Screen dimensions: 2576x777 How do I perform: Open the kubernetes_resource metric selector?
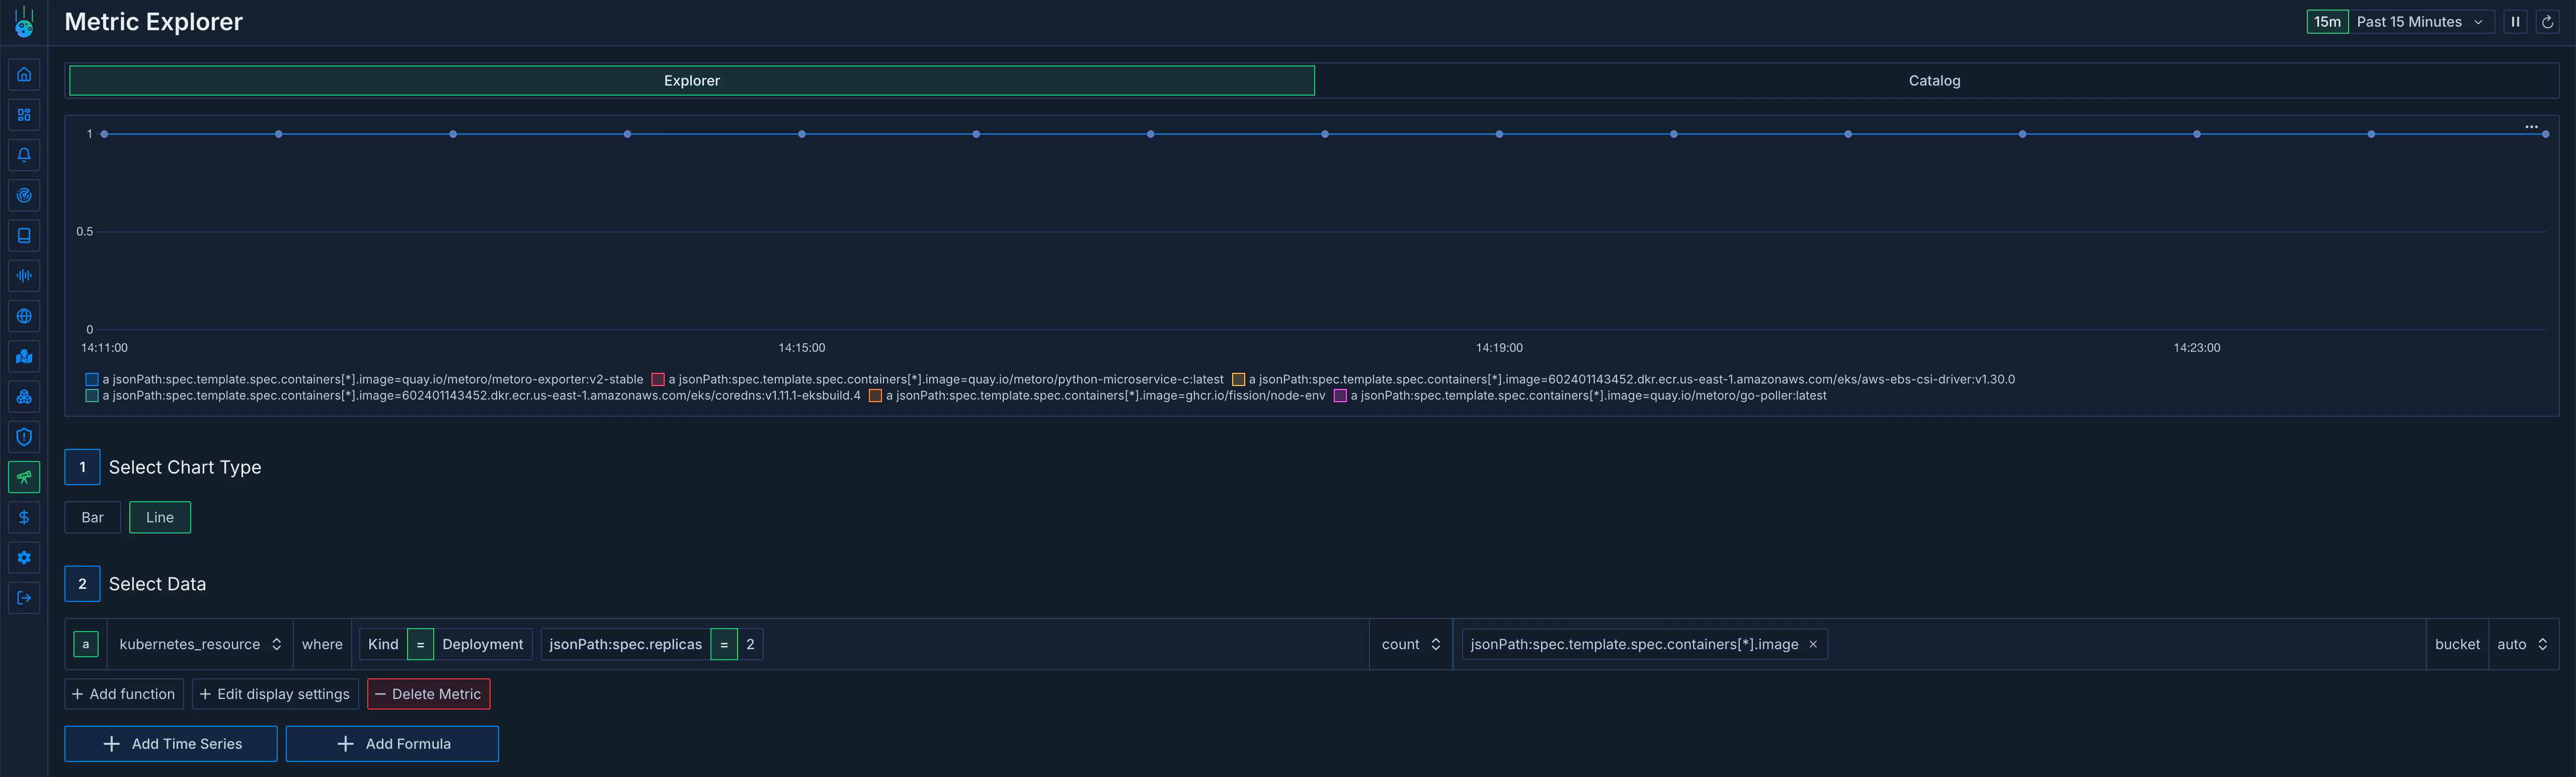click(199, 644)
